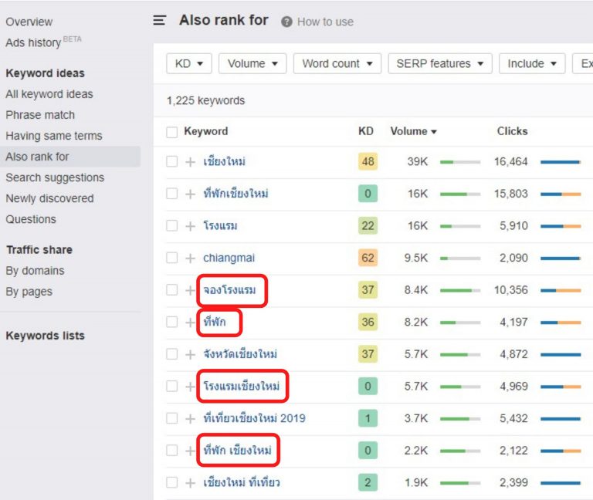Add the เชียงใหม่ keyword using its plus icon
Screen dimensions: 593x500
tap(190, 162)
